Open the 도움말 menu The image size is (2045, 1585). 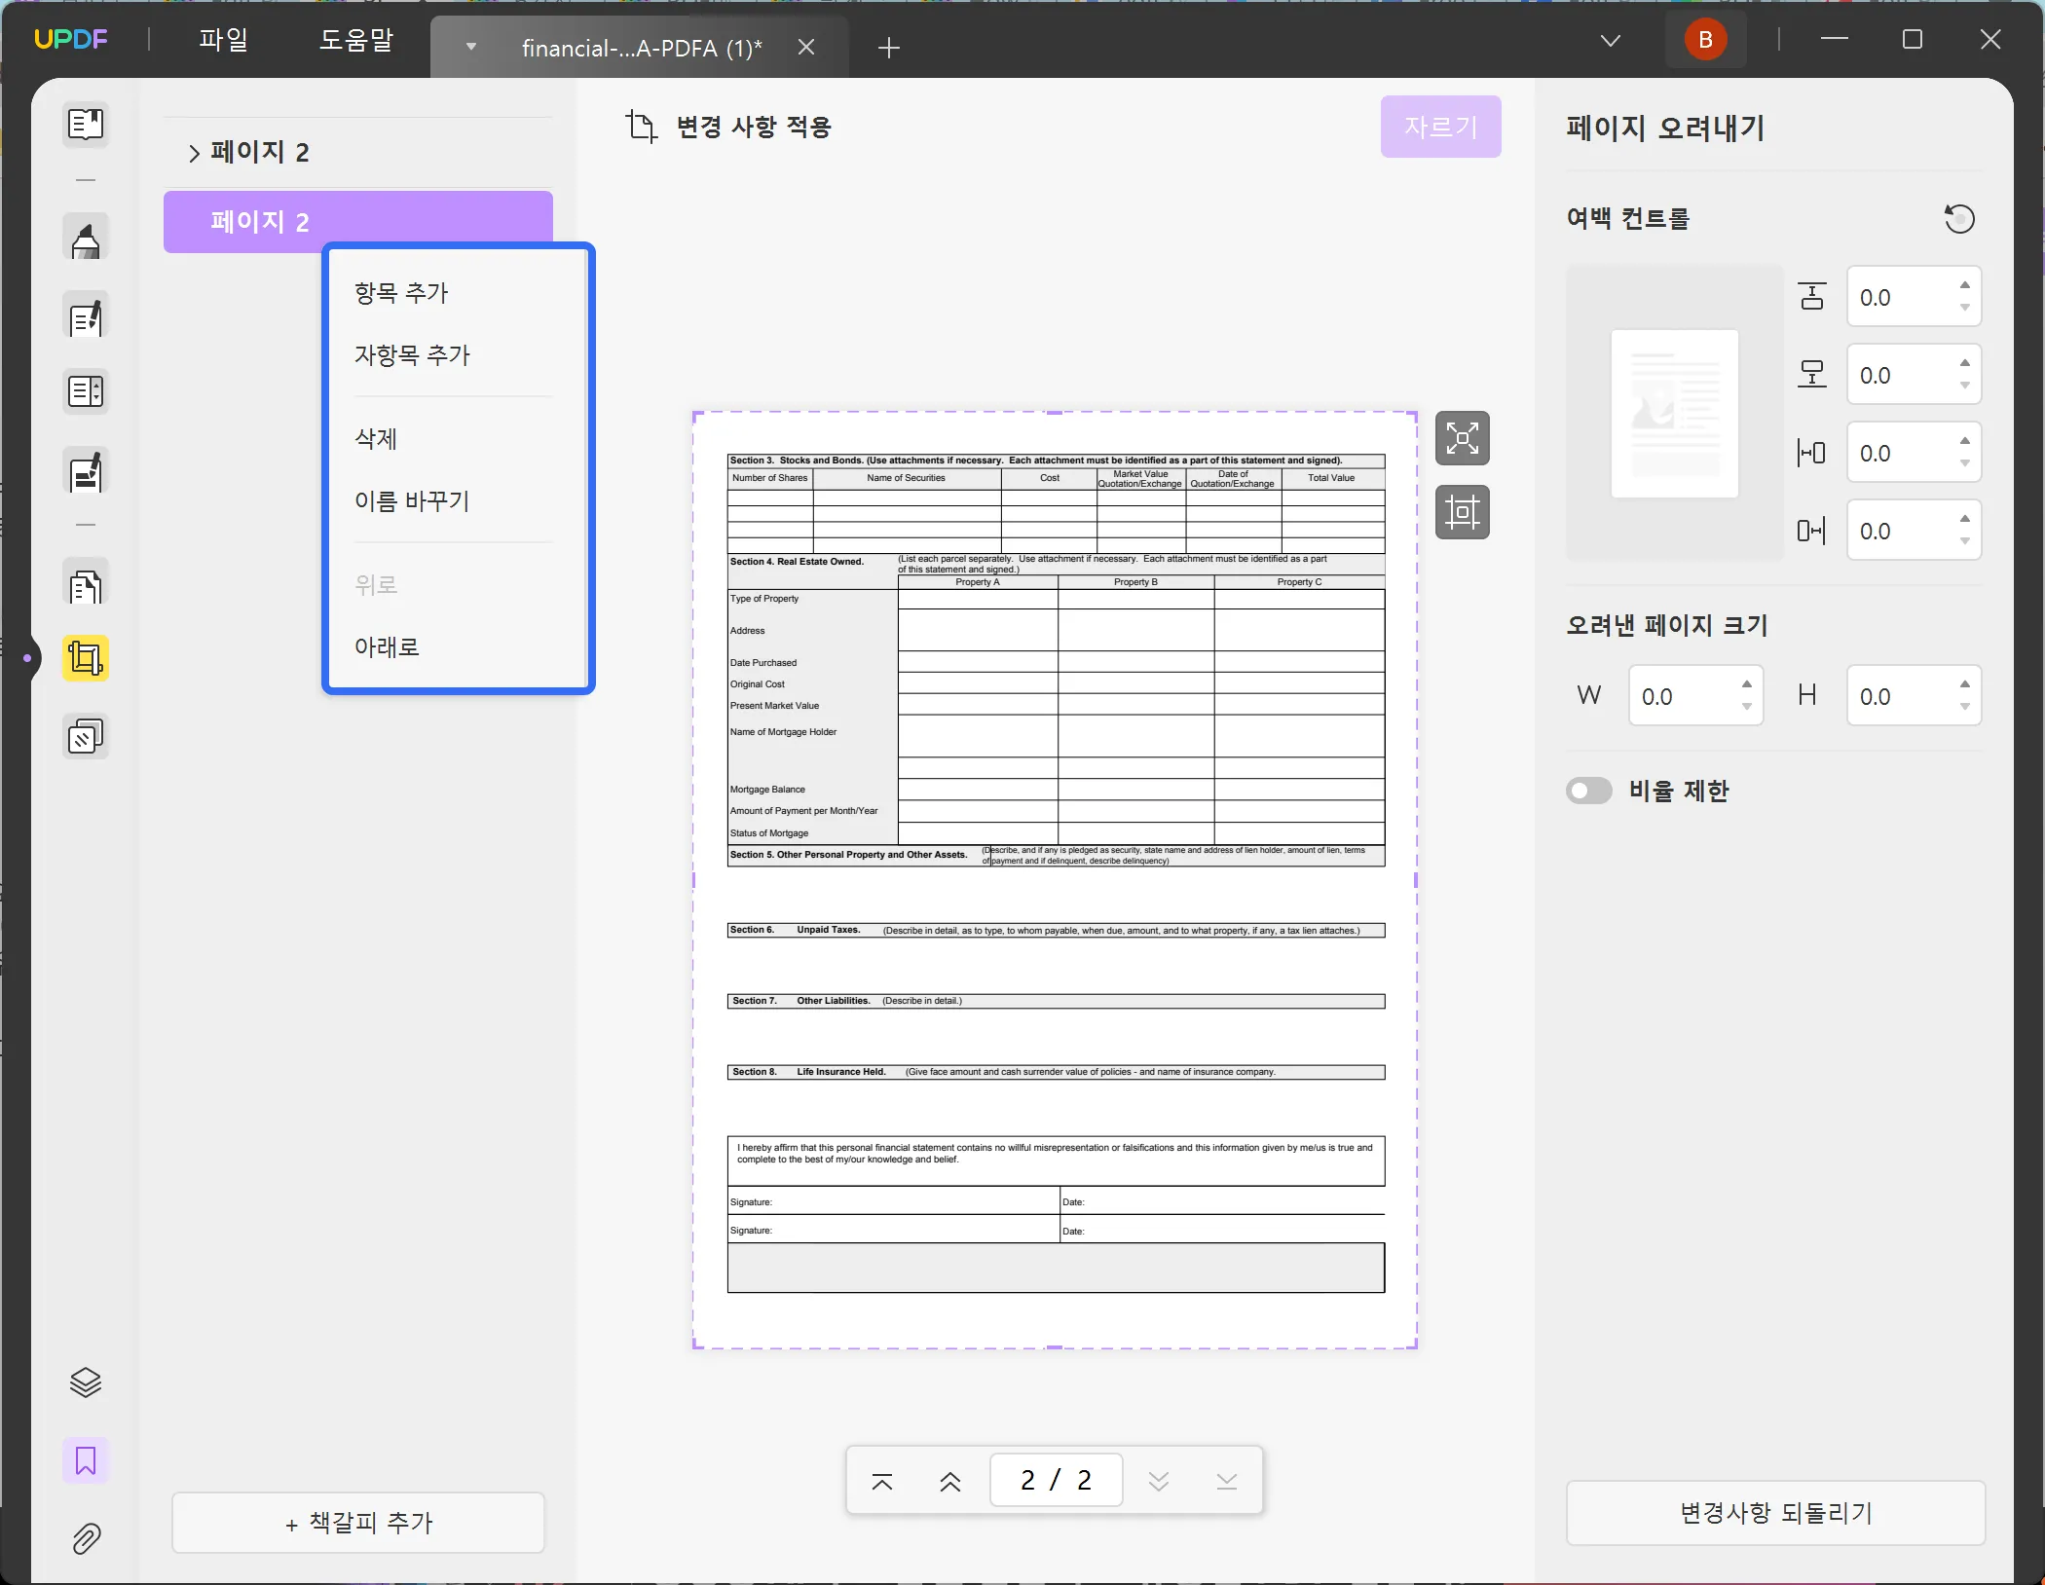(x=356, y=40)
